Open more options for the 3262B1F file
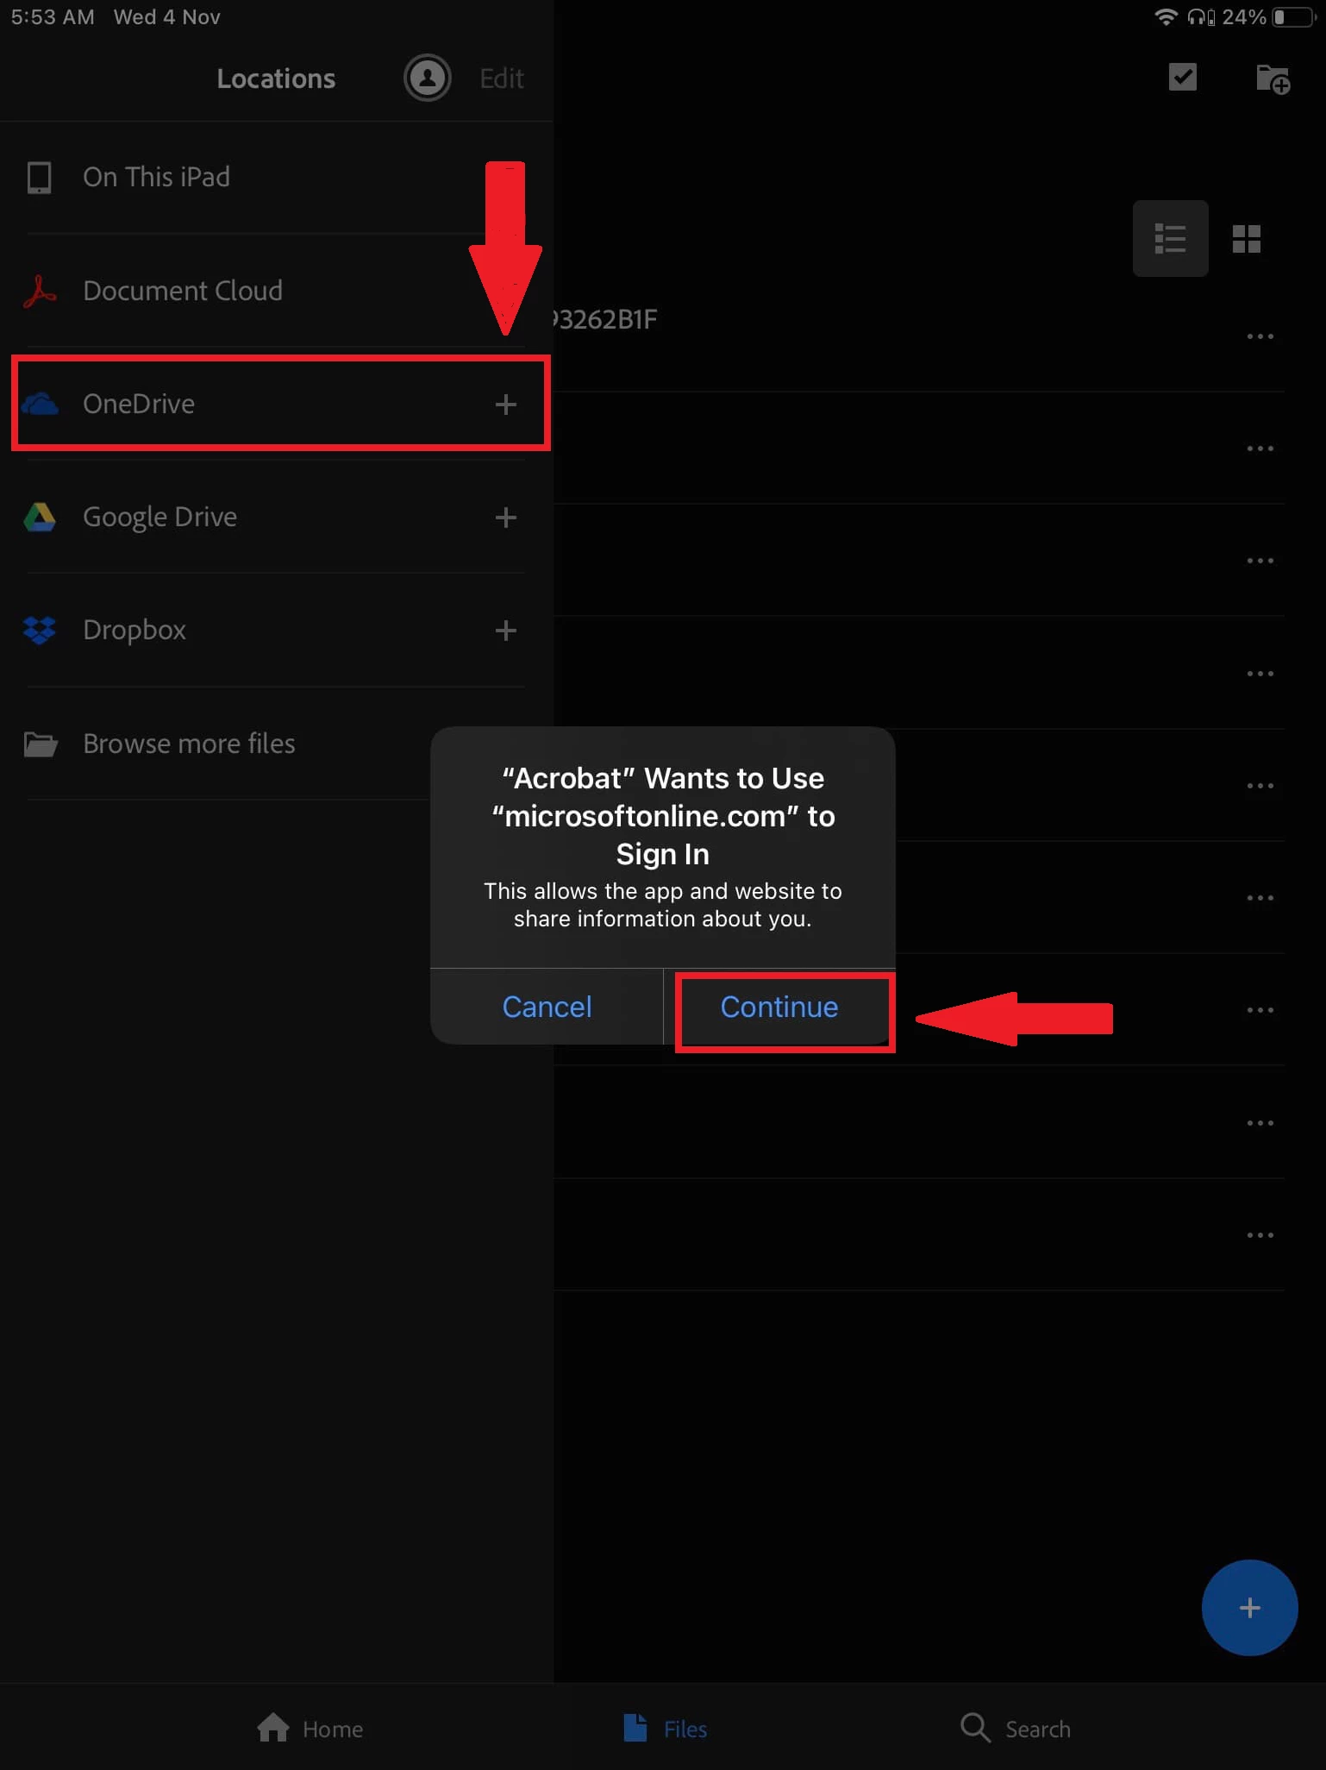1326x1770 pixels. [1260, 336]
